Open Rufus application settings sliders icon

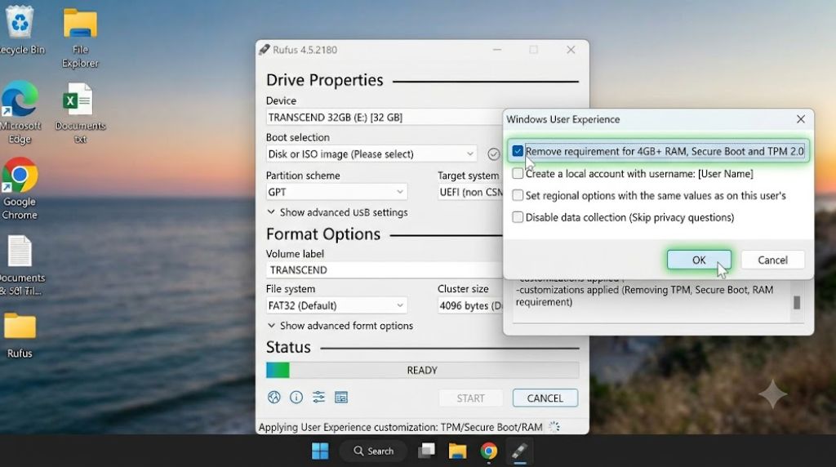[318, 397]
